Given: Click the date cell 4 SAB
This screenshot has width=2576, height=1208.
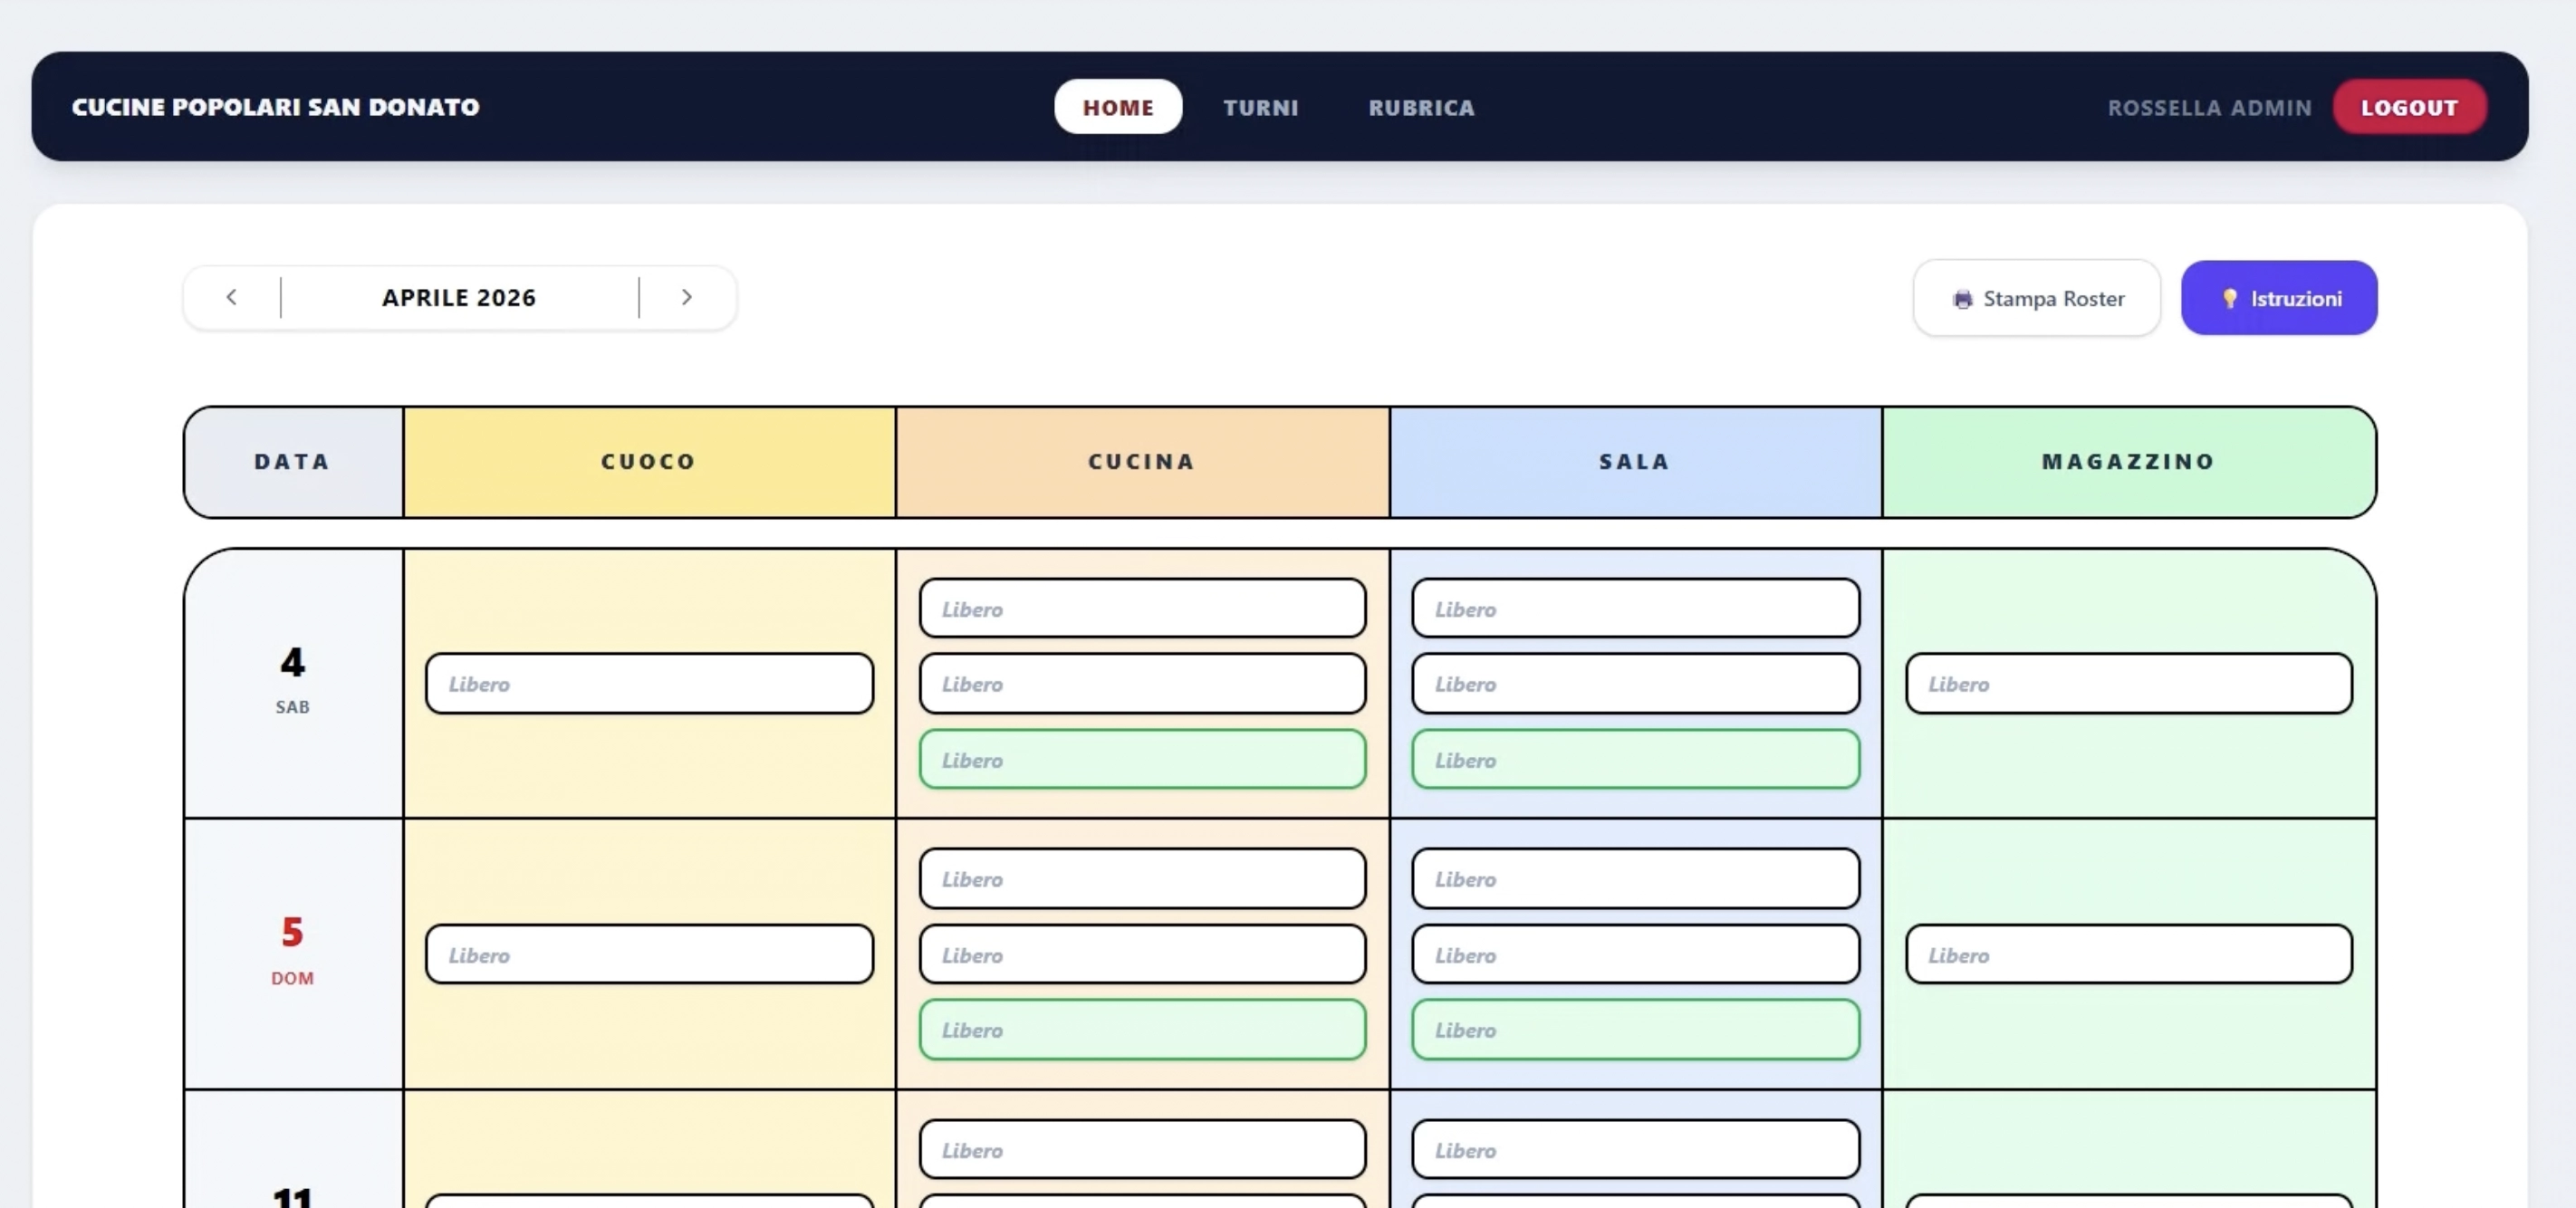Looking at the screenshot, I should 293,683.
